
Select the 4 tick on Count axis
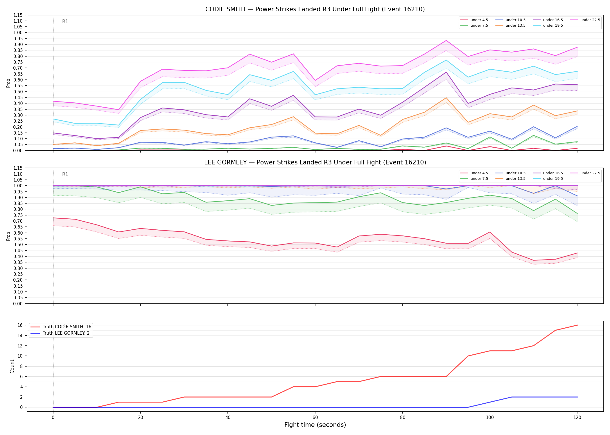(x=21, y=387)
